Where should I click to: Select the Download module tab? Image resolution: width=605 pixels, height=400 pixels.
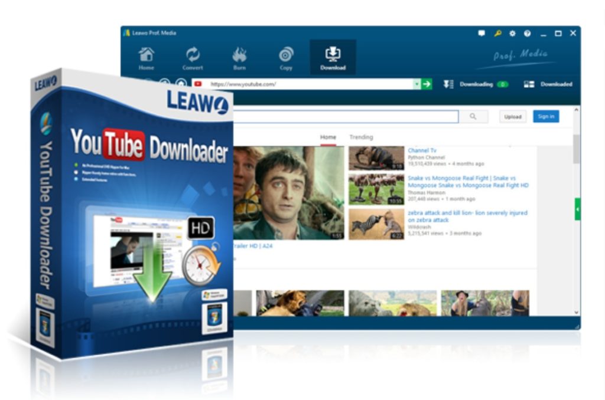tap(333, 57)
